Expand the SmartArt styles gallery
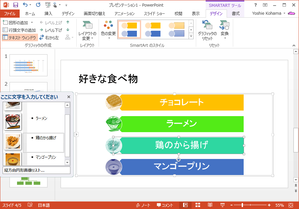The image size is (299, 209). point(191,36)
